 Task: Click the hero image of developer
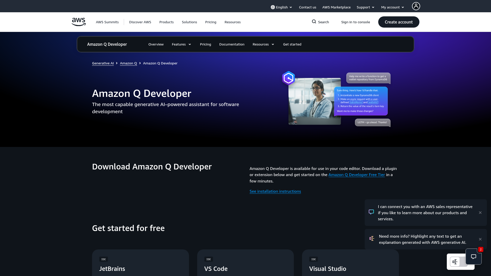click(315, 101)
